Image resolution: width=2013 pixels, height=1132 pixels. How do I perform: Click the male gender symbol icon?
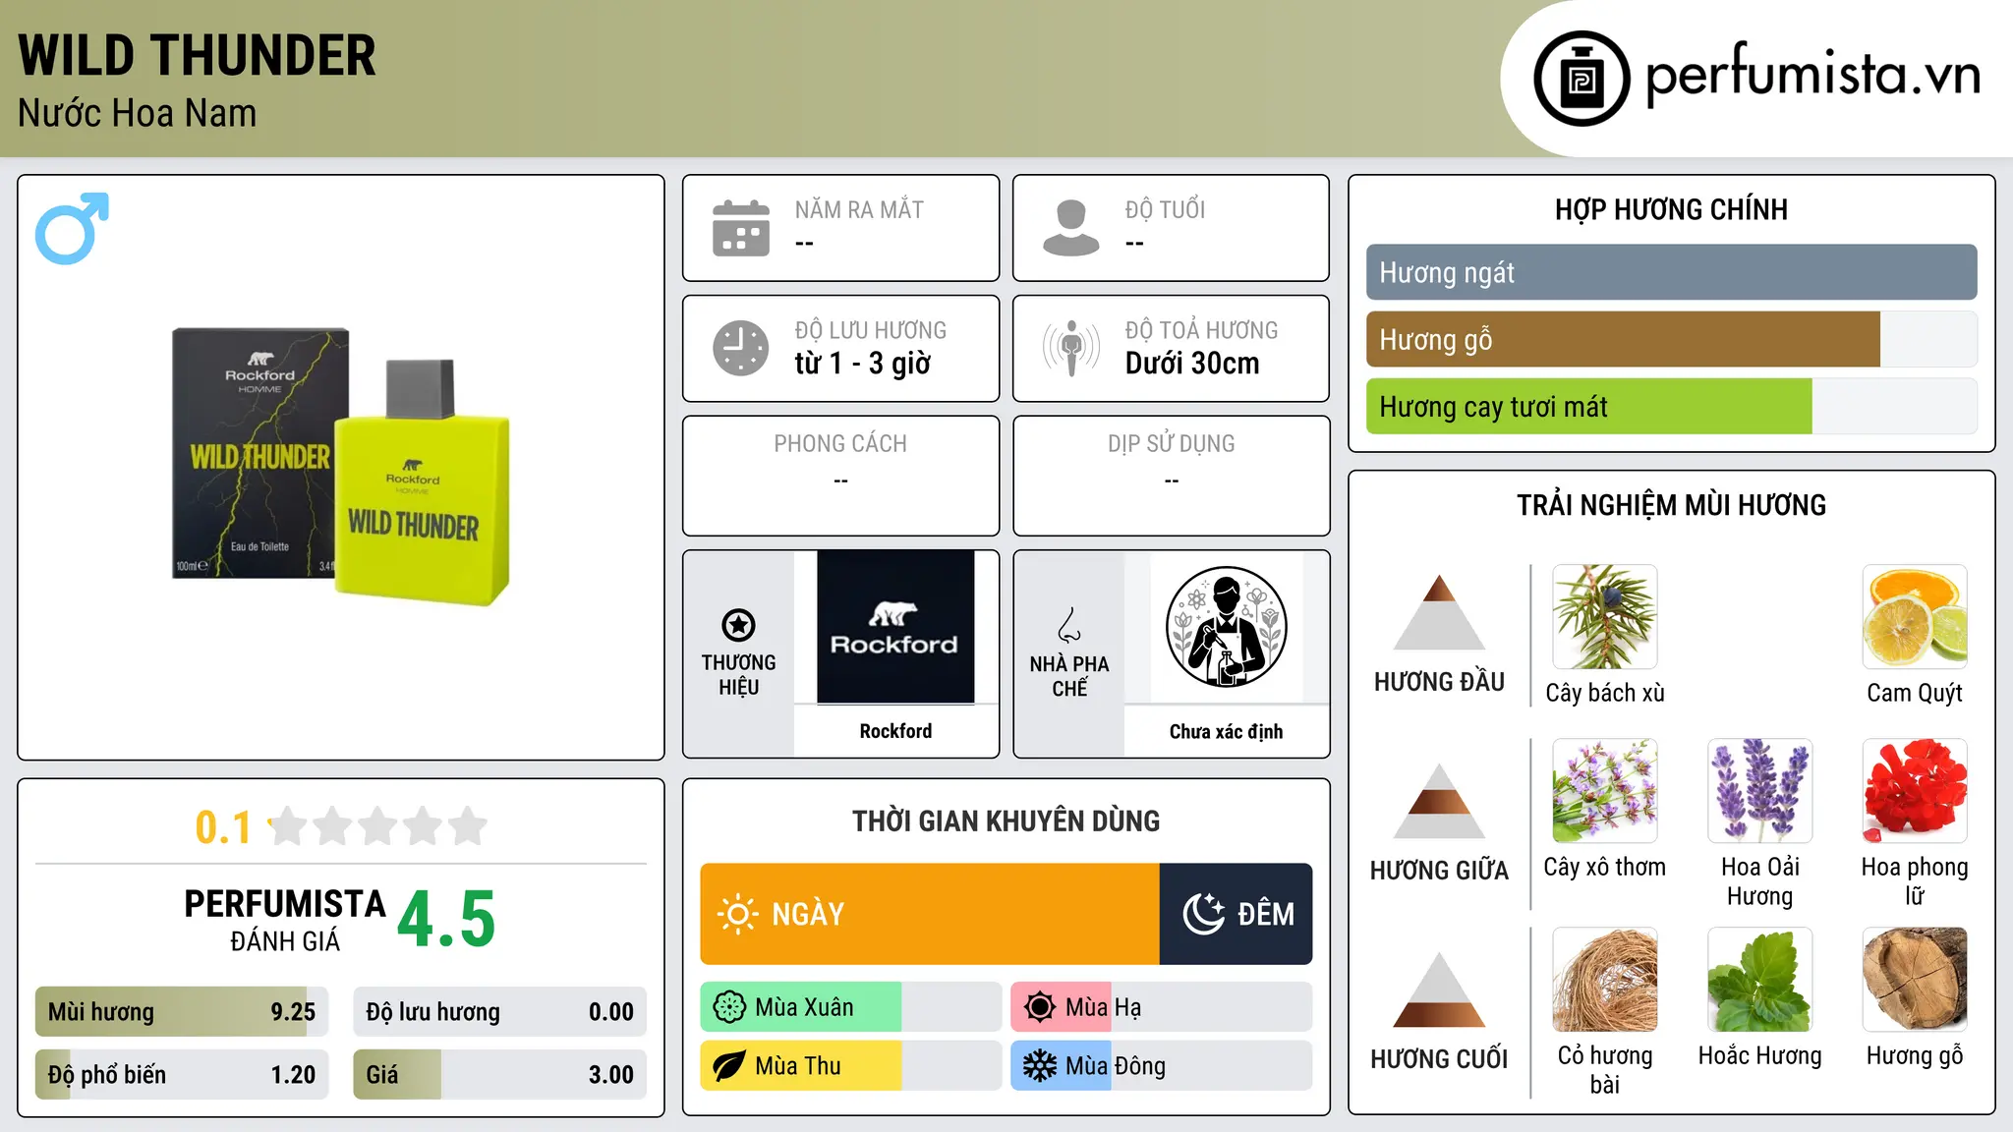(72, 228)
